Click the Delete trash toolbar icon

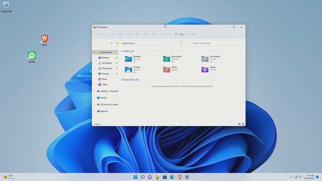(x=153, y=34)
